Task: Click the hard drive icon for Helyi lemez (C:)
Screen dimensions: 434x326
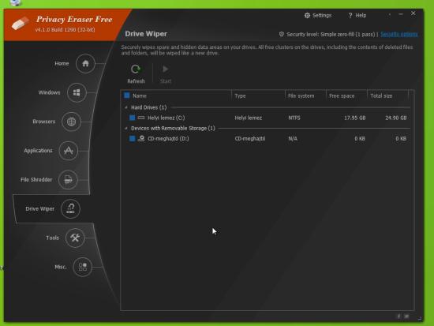Action: [141, 118]
